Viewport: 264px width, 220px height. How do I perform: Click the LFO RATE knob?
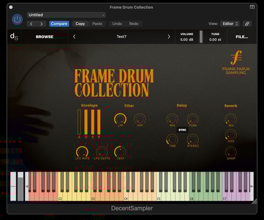[82, 152]
